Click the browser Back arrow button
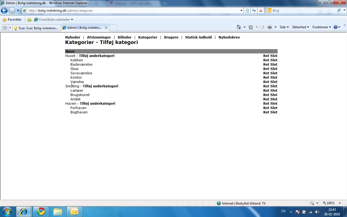 click(4, 11)
